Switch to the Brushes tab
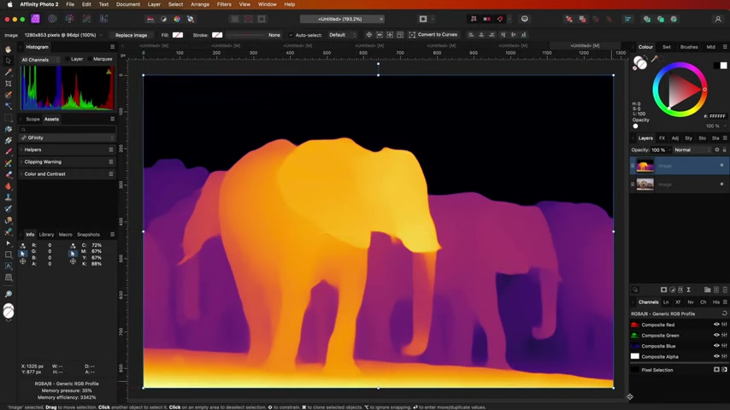 coord(689,47)
